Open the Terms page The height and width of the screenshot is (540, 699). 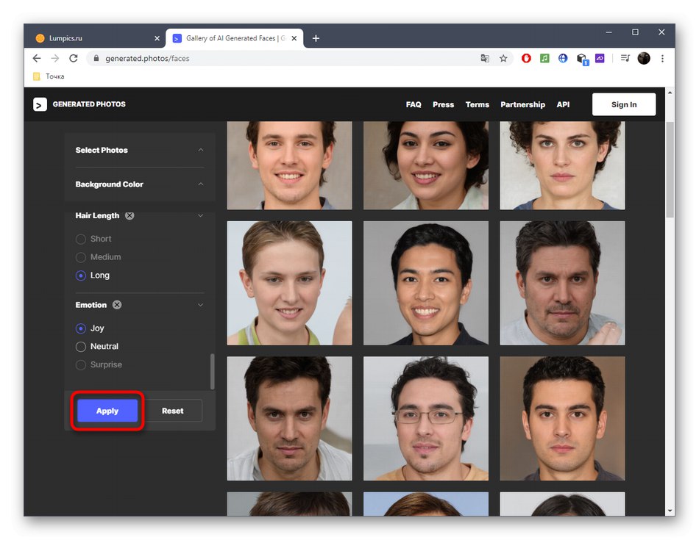477,104
